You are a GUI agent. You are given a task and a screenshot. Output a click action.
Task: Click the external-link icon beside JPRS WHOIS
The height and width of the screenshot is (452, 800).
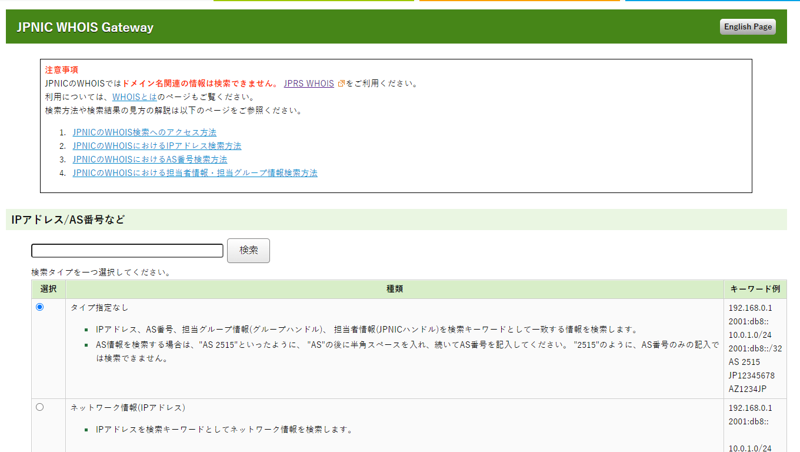pyautogui.click(x=341, y=83)
